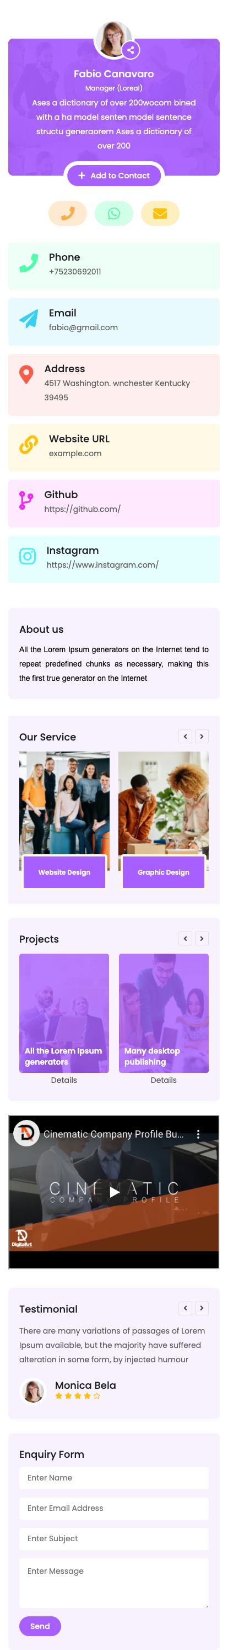This screenshot has height=1650, width=228.
Task: Click the share icon on profile photo
Action: [x=131, y=49]
